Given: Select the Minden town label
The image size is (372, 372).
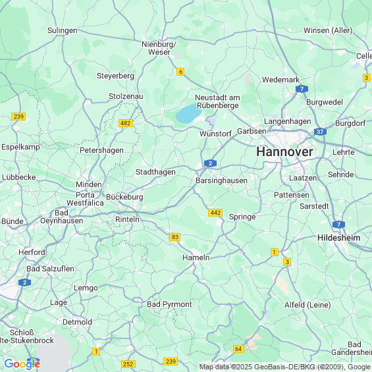Looking at the screenshot, I should (89, 184).
